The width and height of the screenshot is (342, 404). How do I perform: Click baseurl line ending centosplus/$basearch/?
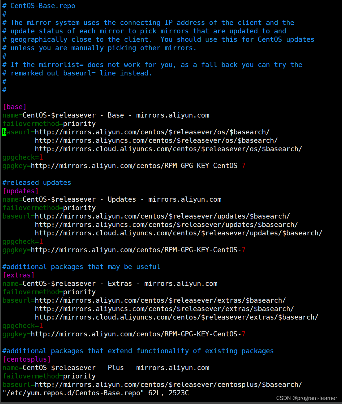tap(152, 385)
